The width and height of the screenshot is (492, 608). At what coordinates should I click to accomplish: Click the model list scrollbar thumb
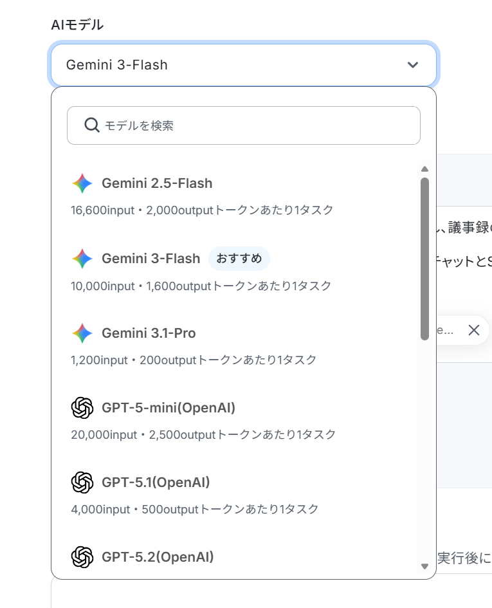424,259
